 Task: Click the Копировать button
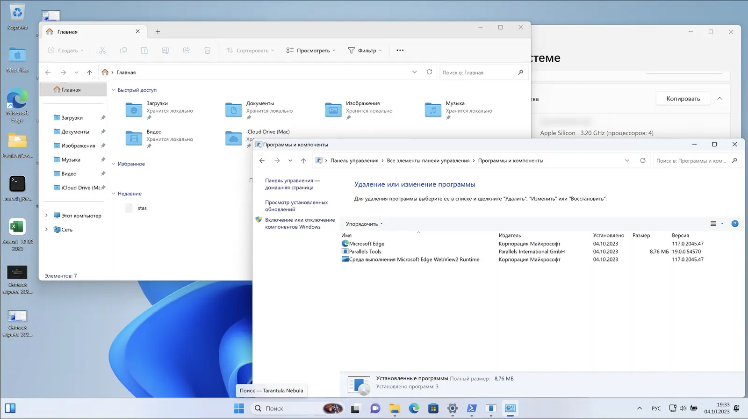point(683,99)
